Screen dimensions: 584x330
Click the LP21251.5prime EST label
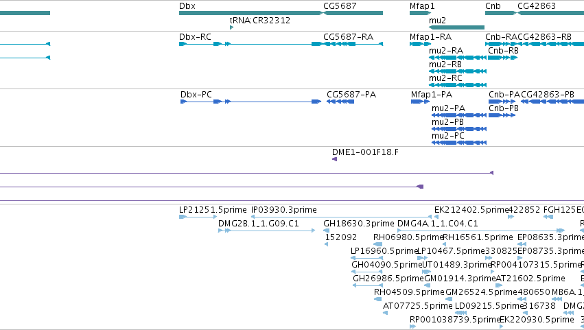(213, 210)
